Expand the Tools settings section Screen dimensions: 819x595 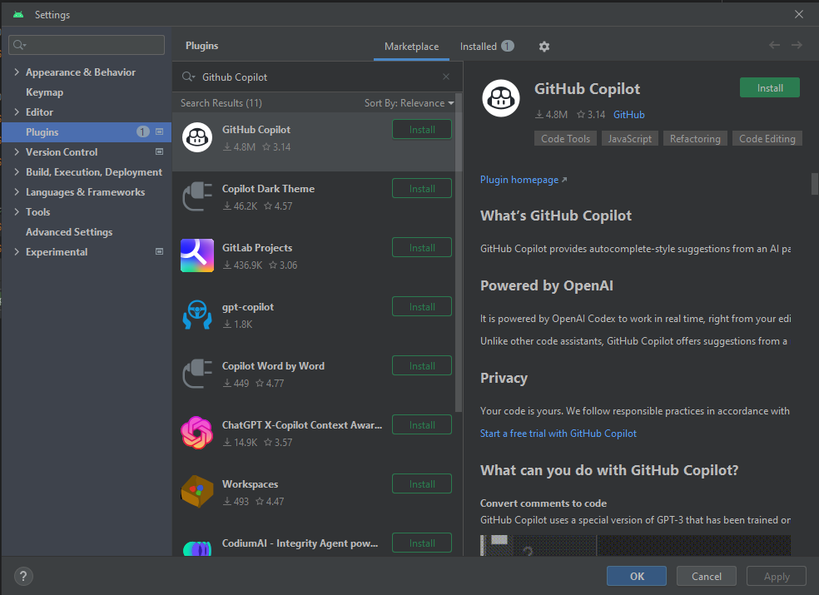(17, 211)
